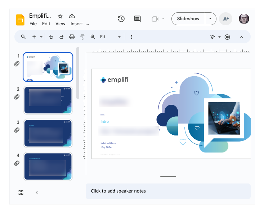Click the record slideshow icon
This screenshot has height=216, width=273.
point(227,37)
